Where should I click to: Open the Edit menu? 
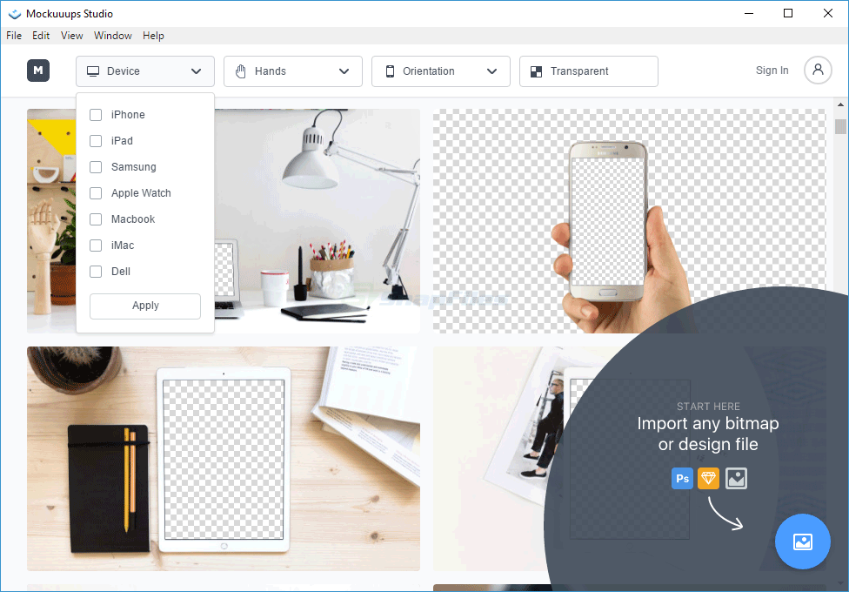[41, 36]
